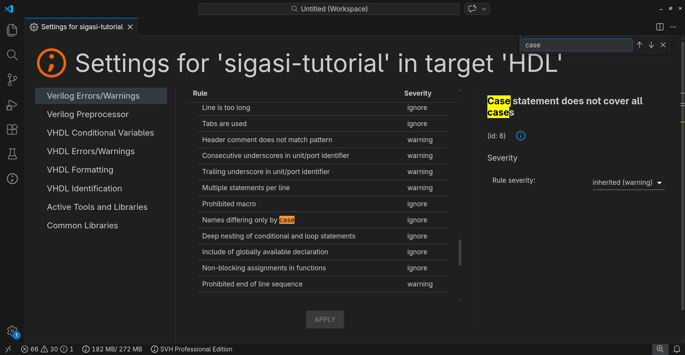Select the Common Libraries category
This screenshot has width=685, height=355.
(x=82, y=225)
